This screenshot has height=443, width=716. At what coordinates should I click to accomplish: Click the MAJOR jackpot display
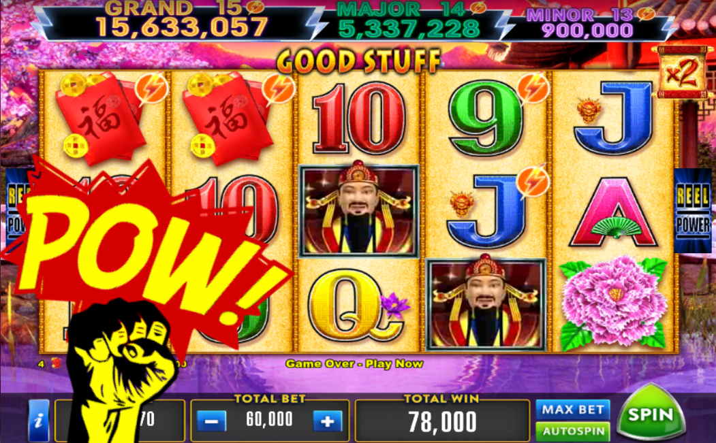coord(409,22)
